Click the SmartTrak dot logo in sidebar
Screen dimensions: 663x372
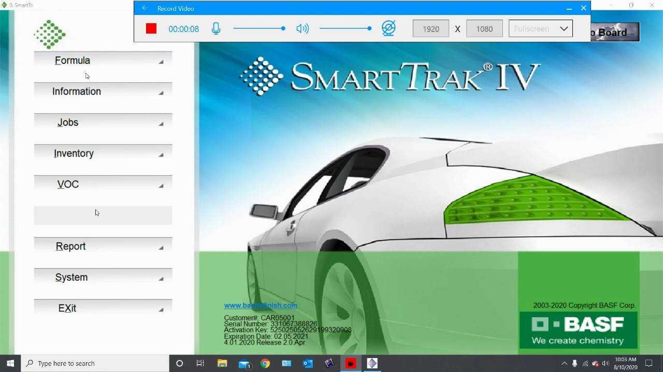[x=50, y=34]
